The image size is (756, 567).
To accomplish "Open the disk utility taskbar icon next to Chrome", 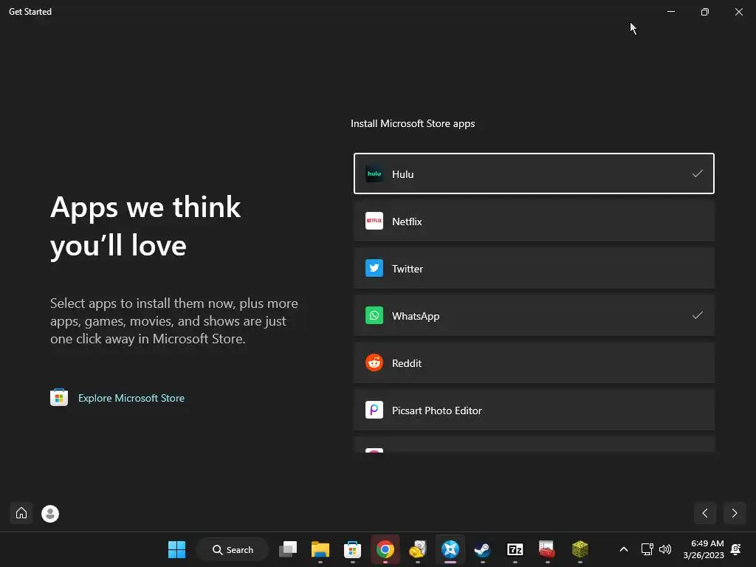I will tap(418, 549).
